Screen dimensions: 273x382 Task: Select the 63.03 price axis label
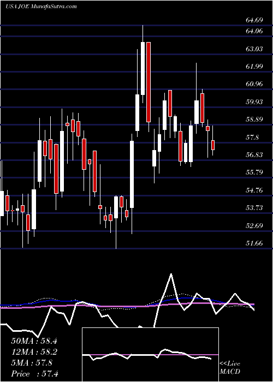(x=254, y=49)
